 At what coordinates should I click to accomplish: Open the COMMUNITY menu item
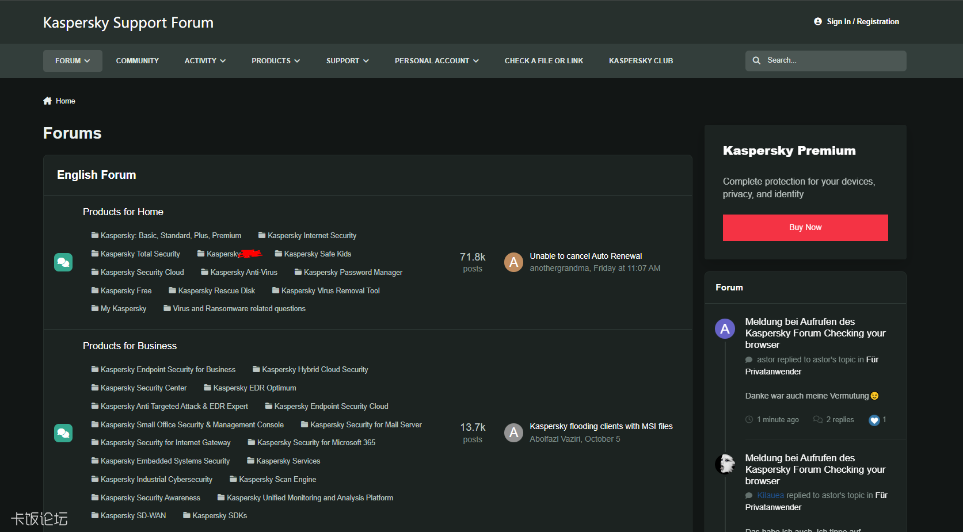138,61
